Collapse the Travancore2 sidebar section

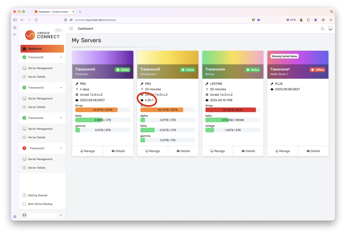(x=61, y=57)
